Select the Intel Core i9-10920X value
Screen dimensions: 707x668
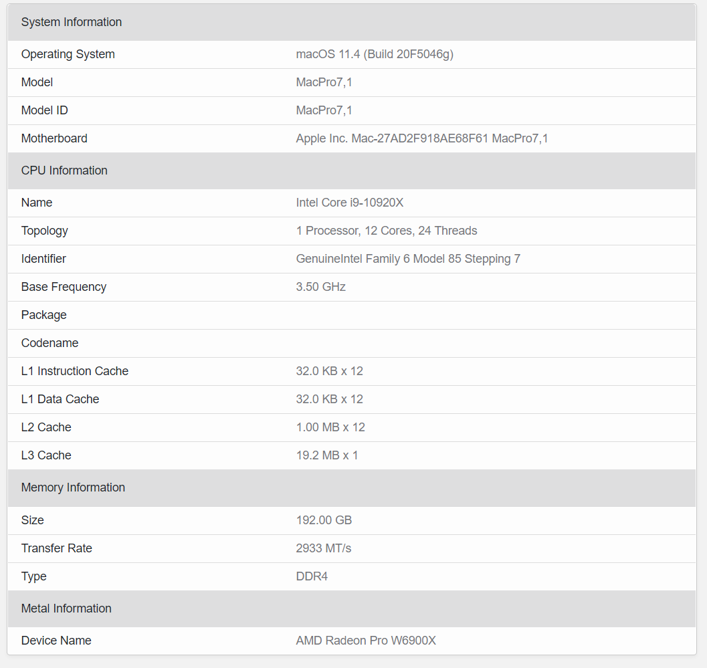(x=349, y=203)
